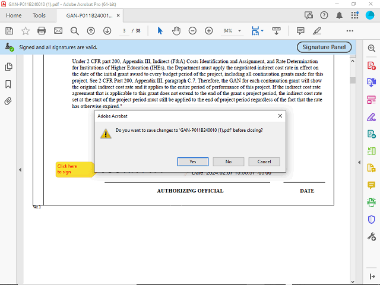The image size is (380, 285).
Task: Close the GAN-P011B24001 document tab
Action: (x=118, y=15)
